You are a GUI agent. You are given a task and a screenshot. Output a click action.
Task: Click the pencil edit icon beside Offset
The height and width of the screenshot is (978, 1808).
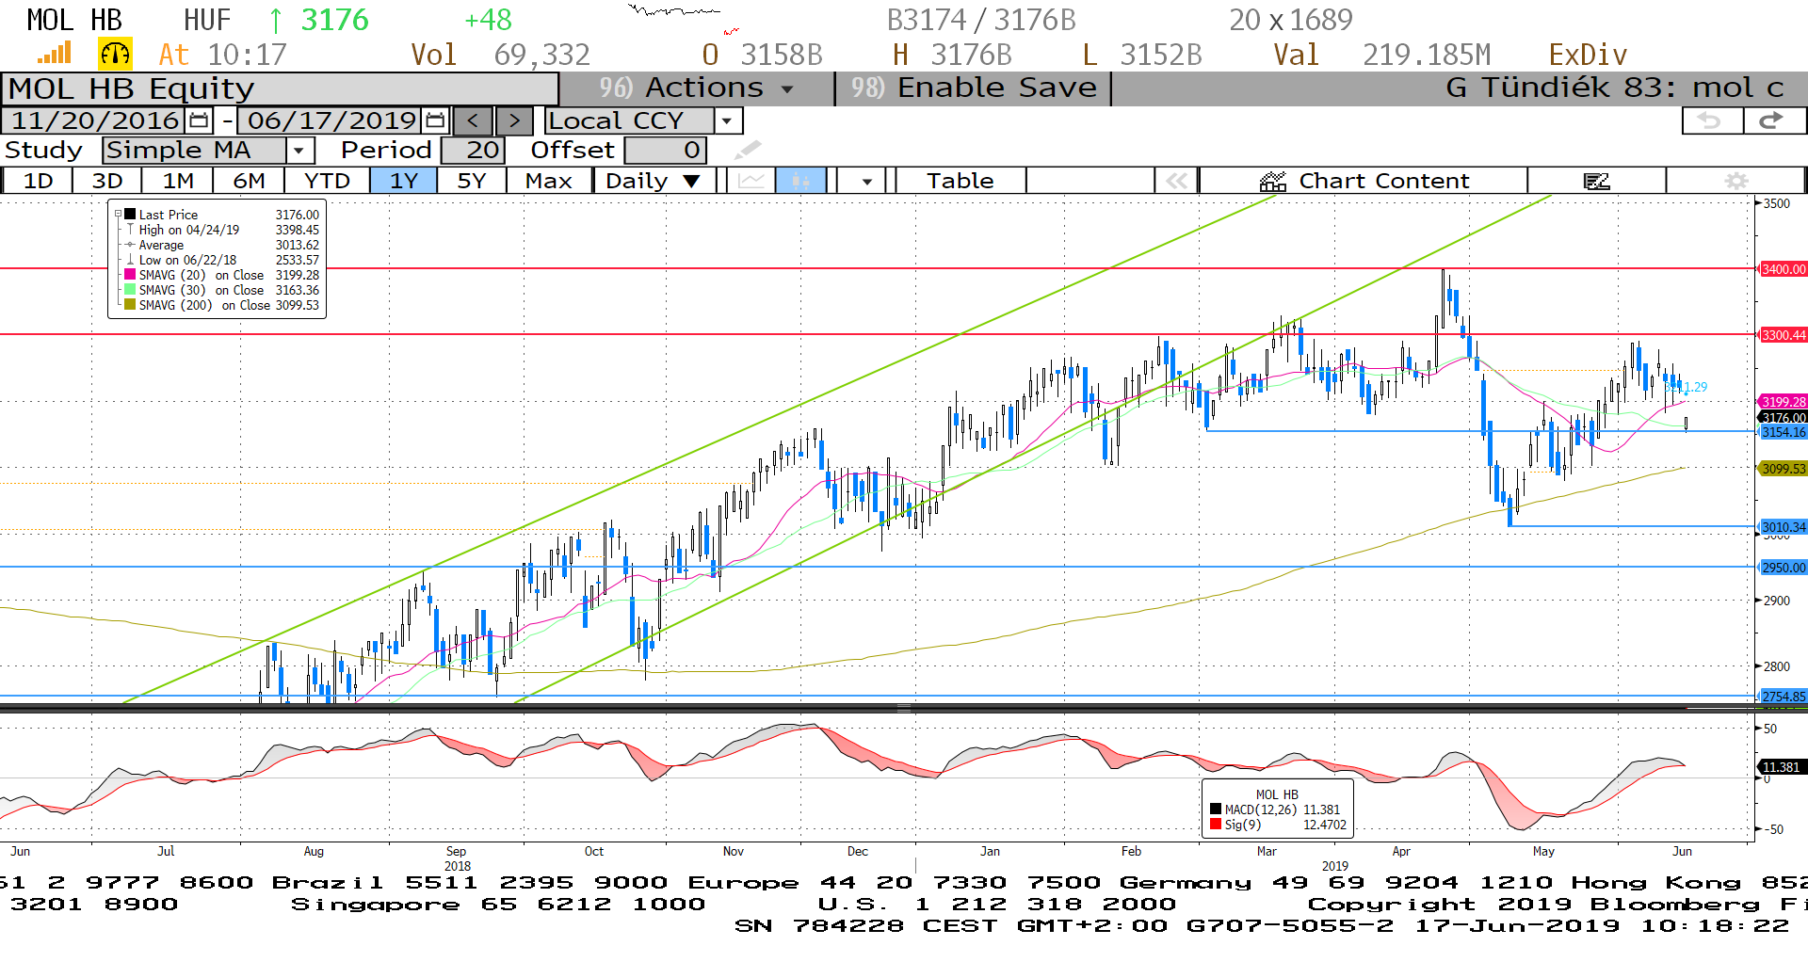click(748, 150)
